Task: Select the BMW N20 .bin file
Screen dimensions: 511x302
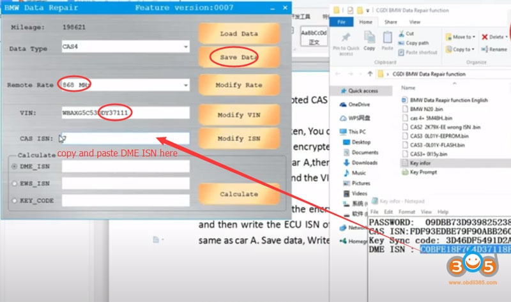Action: pos(422,109)
